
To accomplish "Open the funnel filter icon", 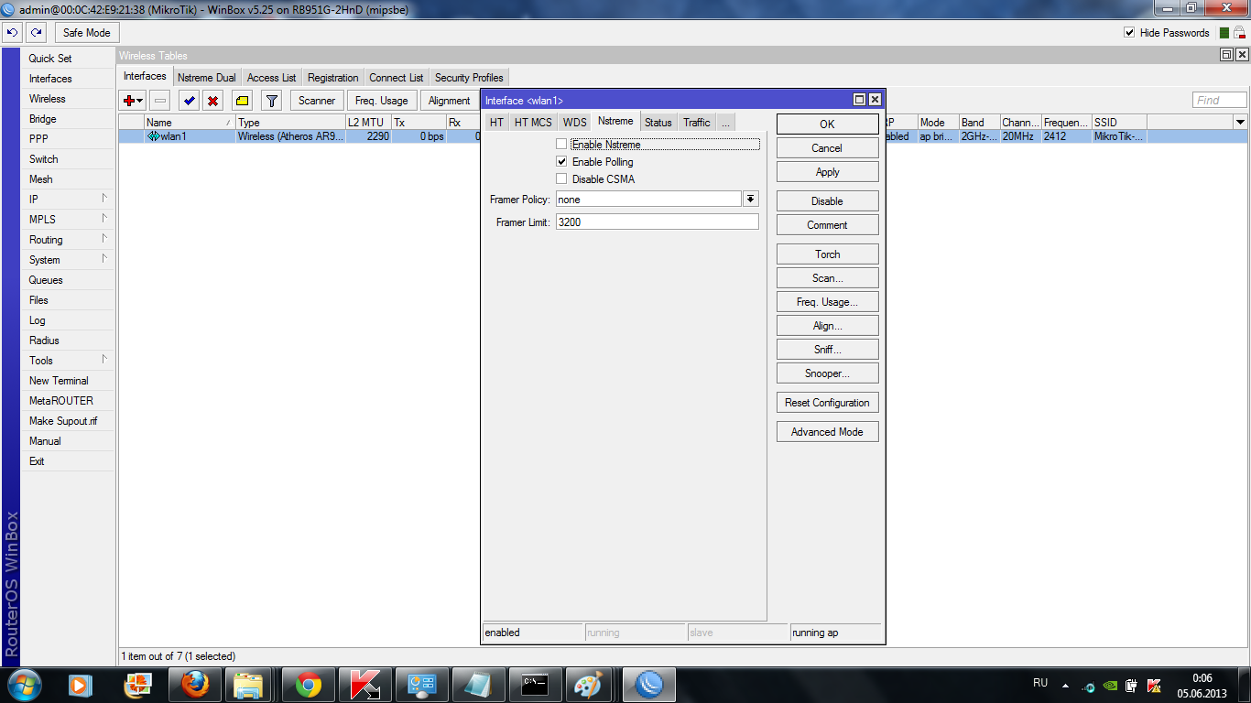I will [x=271, y=101].
